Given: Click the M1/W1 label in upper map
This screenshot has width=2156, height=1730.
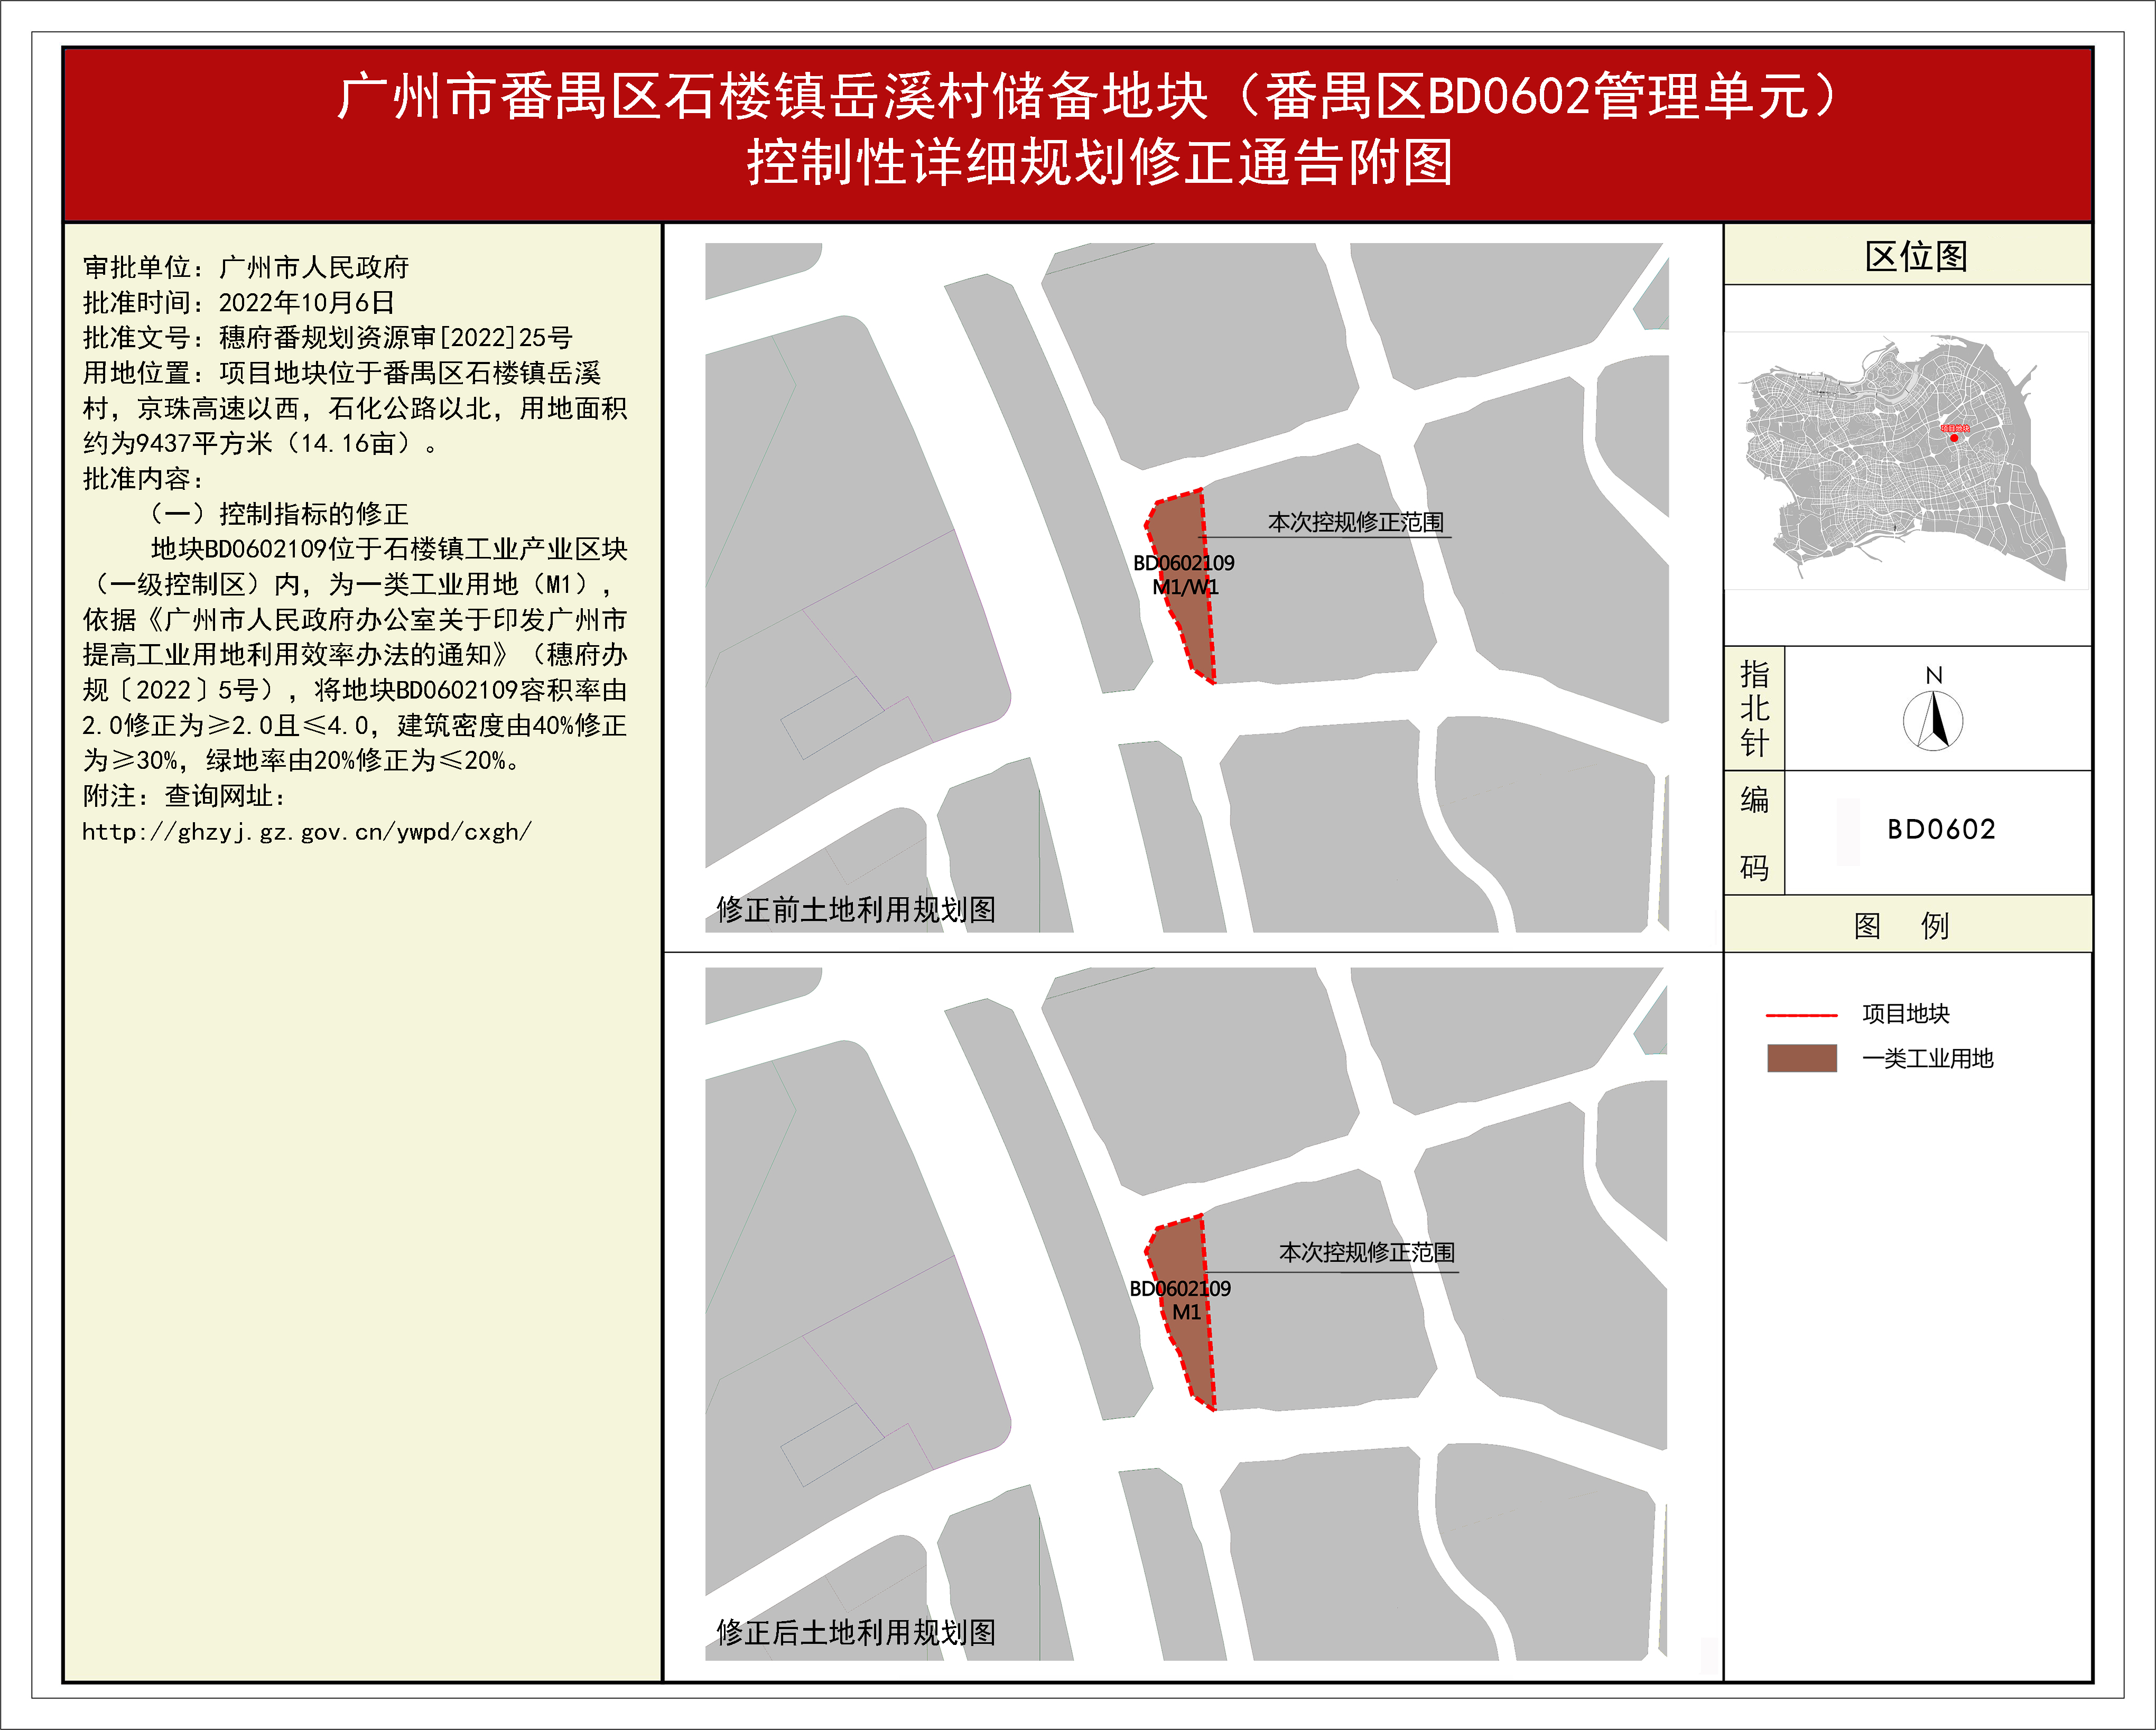Looking at the screenshot, I should [1185, 587].
